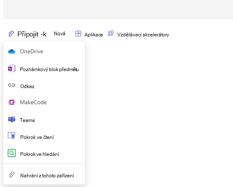
Task: Click the Aplikace apps icon
Action: click(x=78, y=34)
